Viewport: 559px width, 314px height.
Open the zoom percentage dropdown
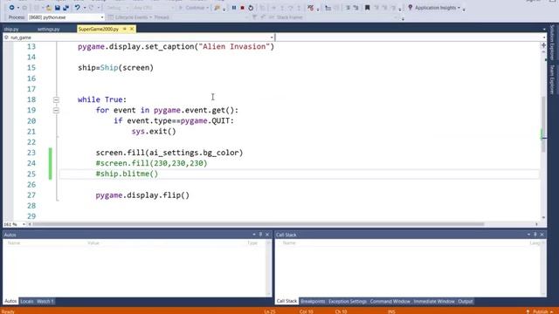24,224
